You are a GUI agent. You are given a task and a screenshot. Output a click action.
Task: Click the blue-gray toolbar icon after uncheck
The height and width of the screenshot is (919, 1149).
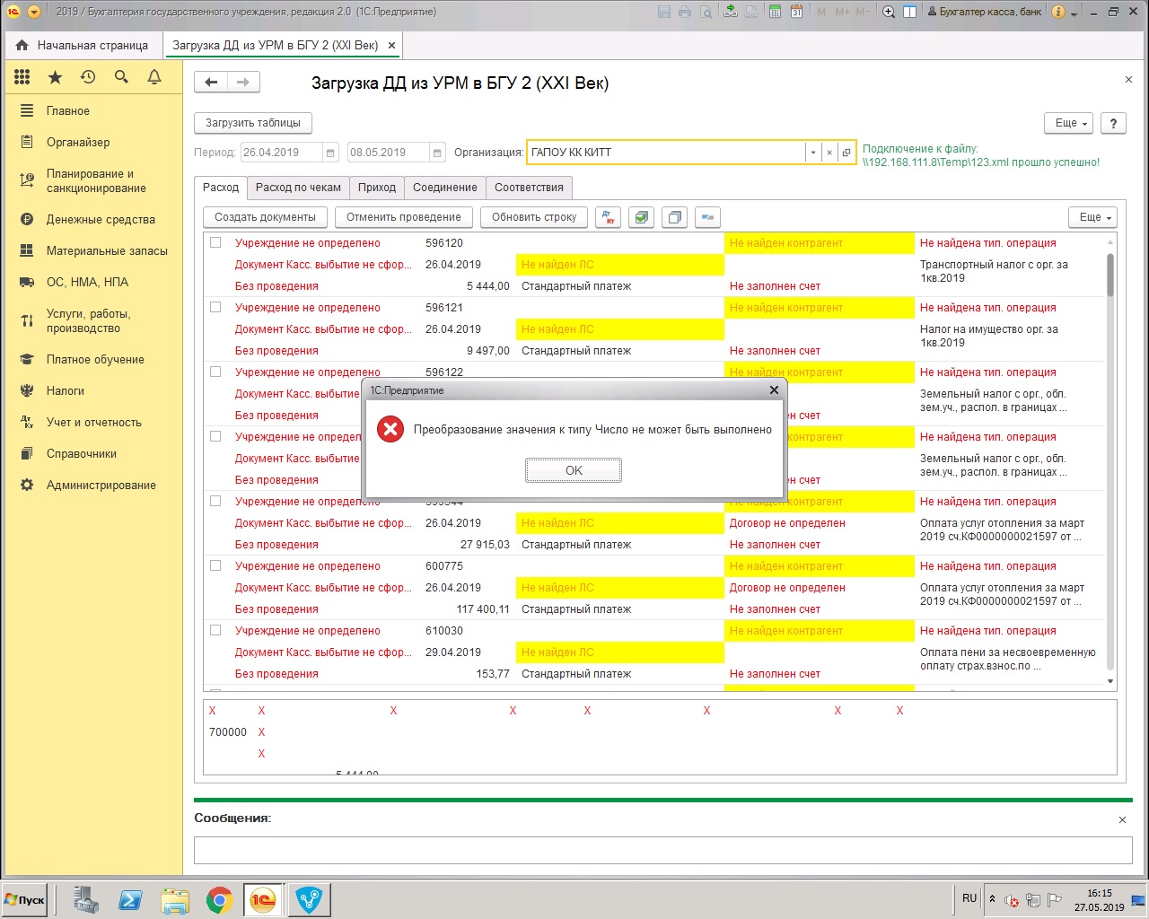coord(707,217)
